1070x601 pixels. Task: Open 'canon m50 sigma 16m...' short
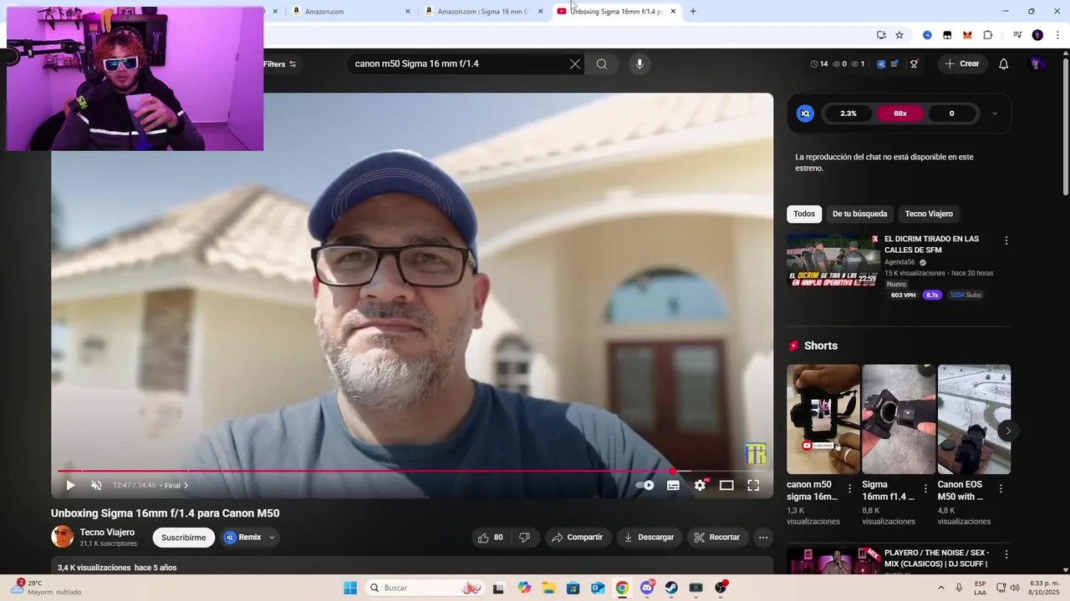[823, 419]
